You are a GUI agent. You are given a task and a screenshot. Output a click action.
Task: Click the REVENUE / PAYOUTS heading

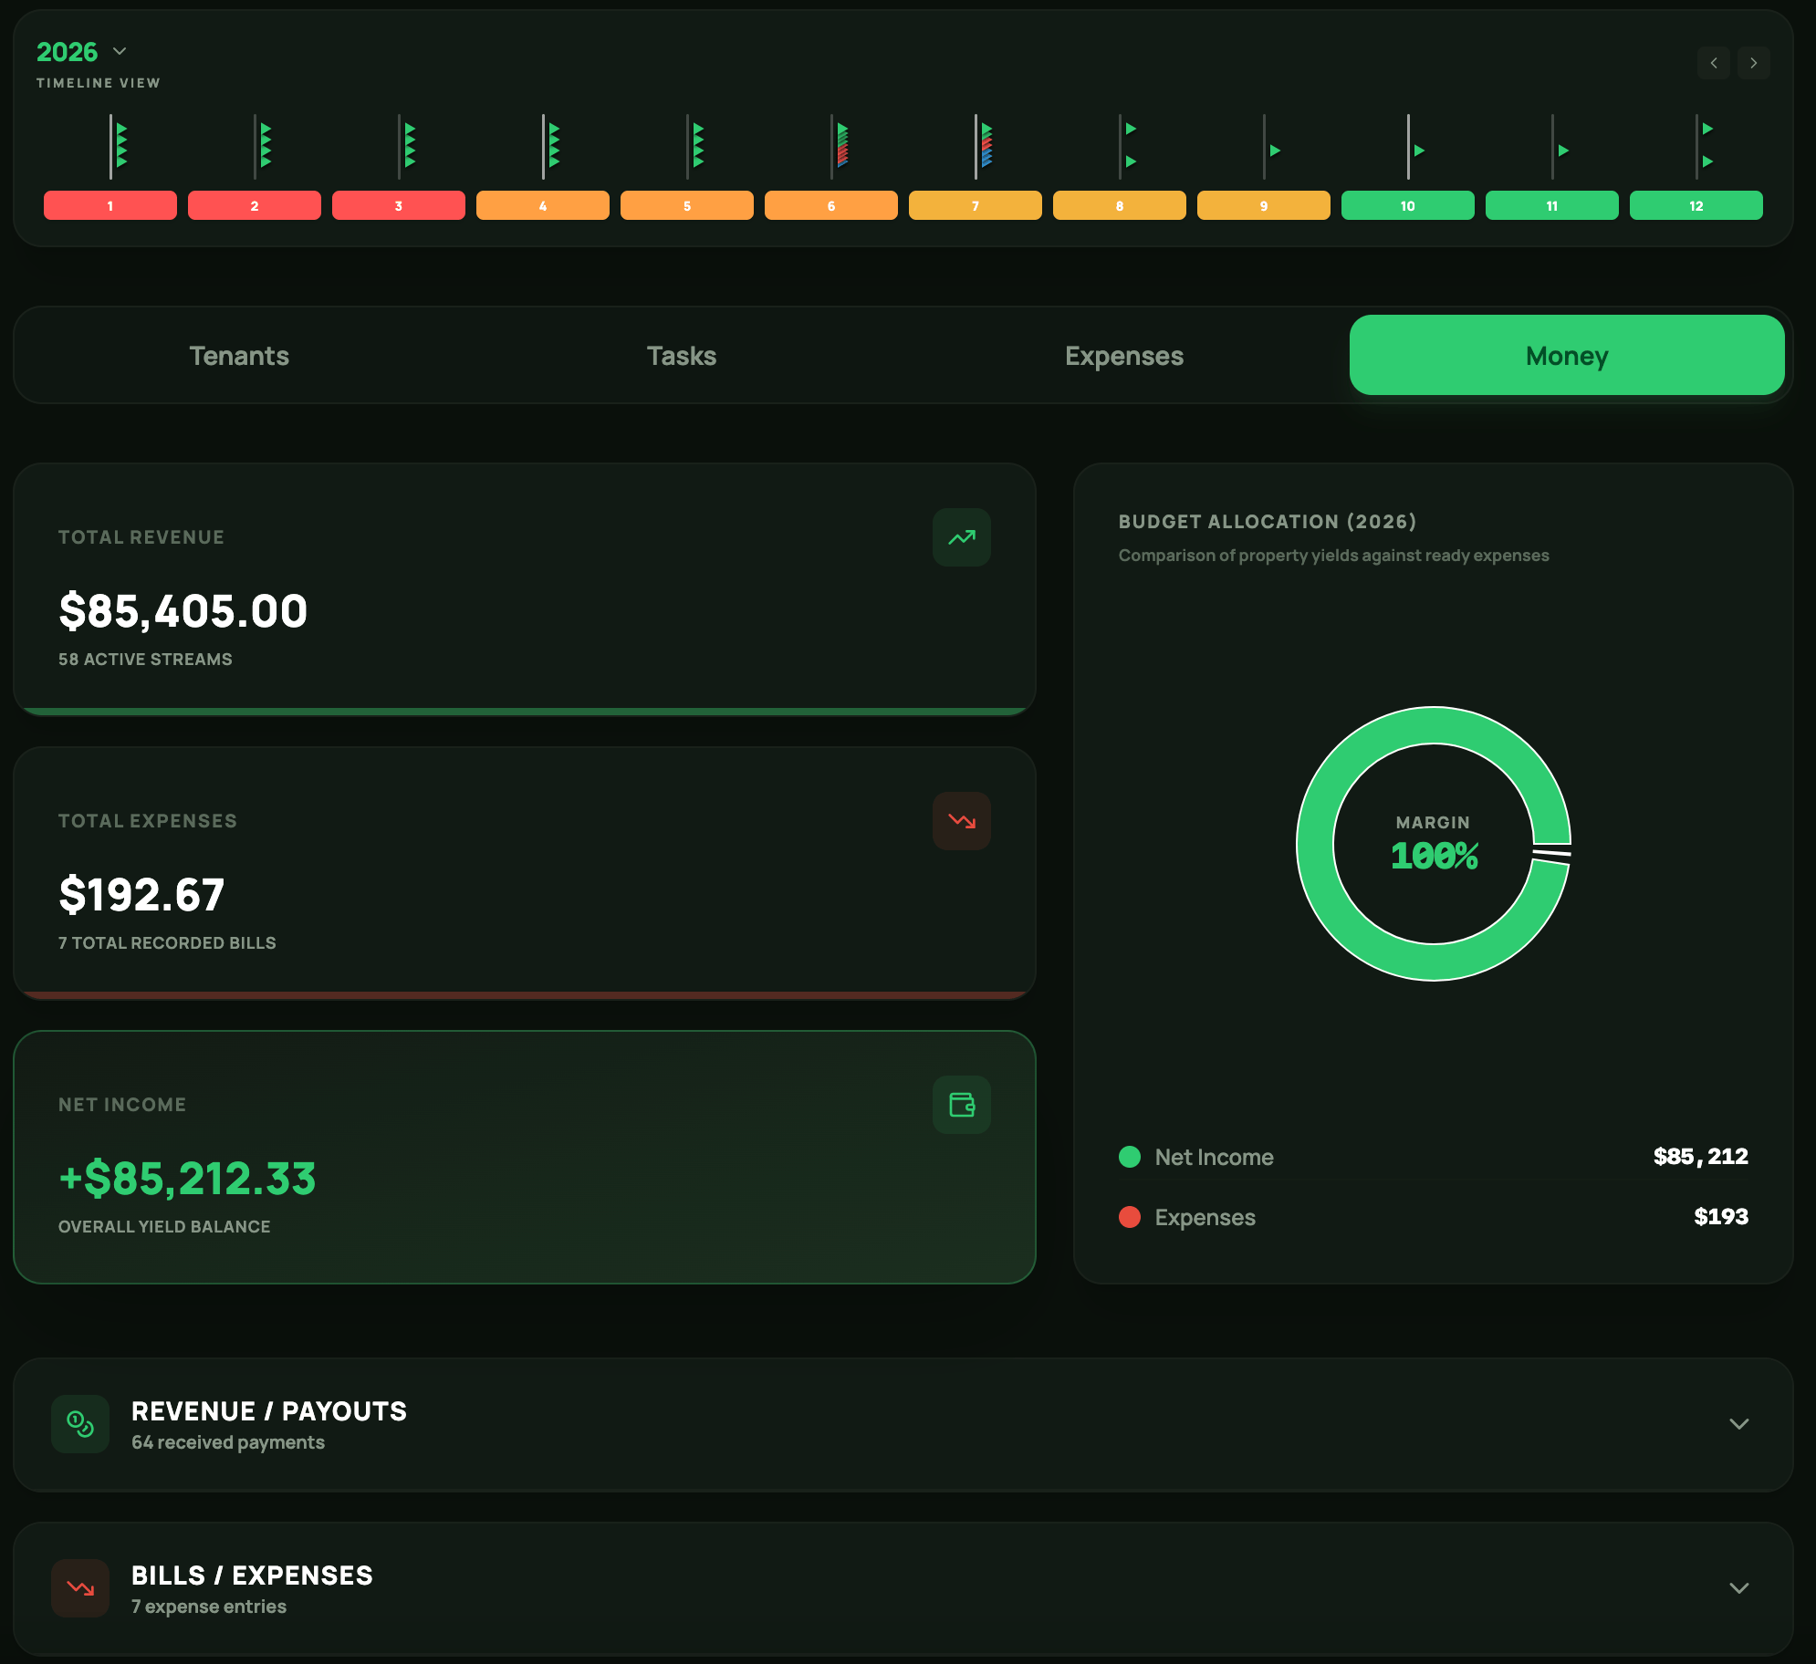tap(269, 1411)
